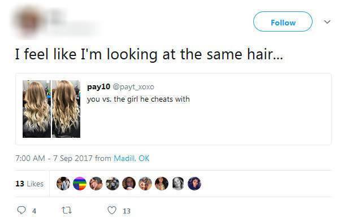Open the Madill, OK location link
The image size is (351, 222).
tap(131, 158)
